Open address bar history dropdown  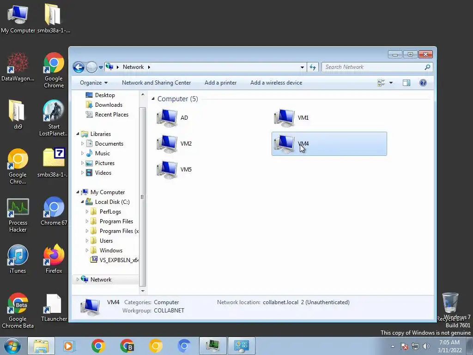(x=302, y=67)
